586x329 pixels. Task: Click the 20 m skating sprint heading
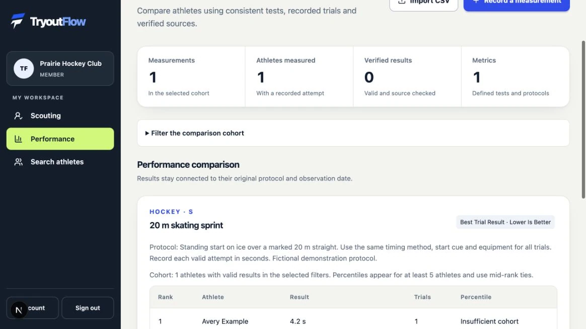click(x=186, y=226)
